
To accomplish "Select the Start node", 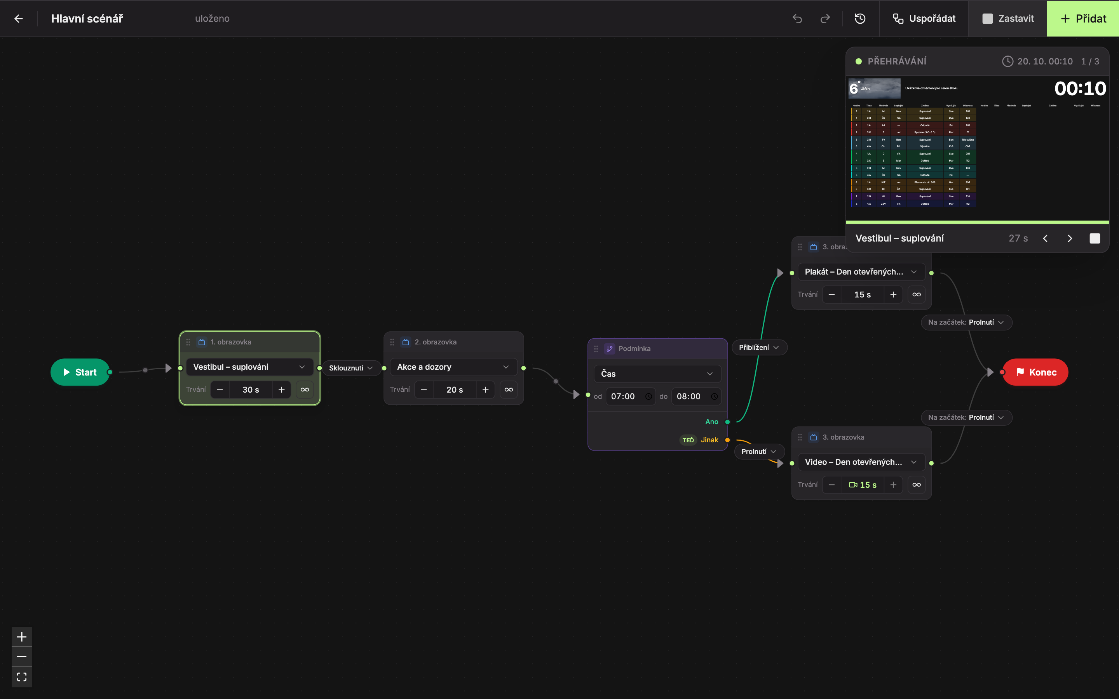I will coord(80,372).
